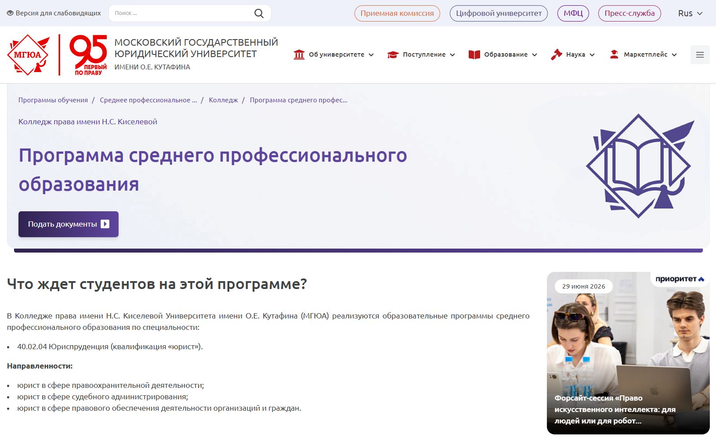Click the university name header text
This screenshot has height=441, width=716.
point(196,54)
